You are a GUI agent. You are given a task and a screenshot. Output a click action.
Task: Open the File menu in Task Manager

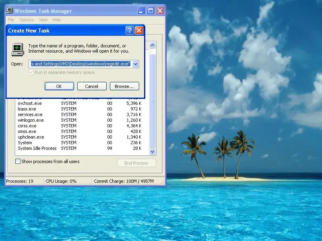(11, 20)
